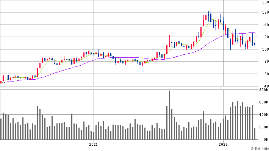
Task: Click the 140 price axis label
Action: click(x=264, y=25)
